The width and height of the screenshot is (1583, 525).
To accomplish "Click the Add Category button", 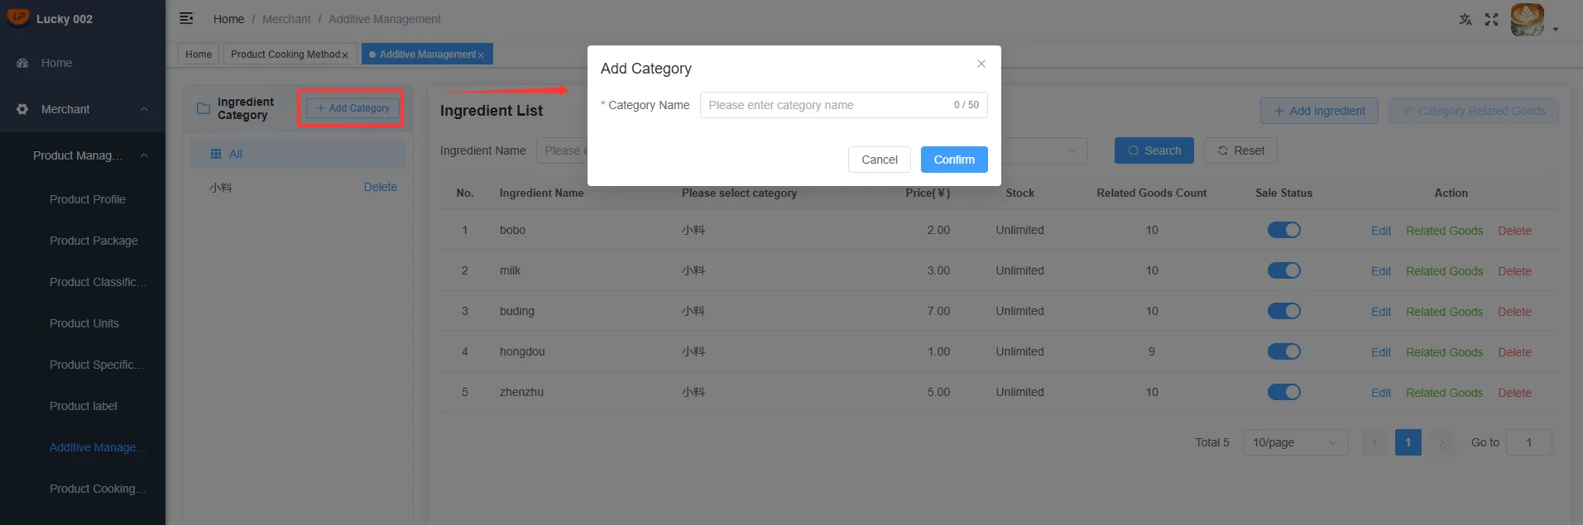I will 353,108.
